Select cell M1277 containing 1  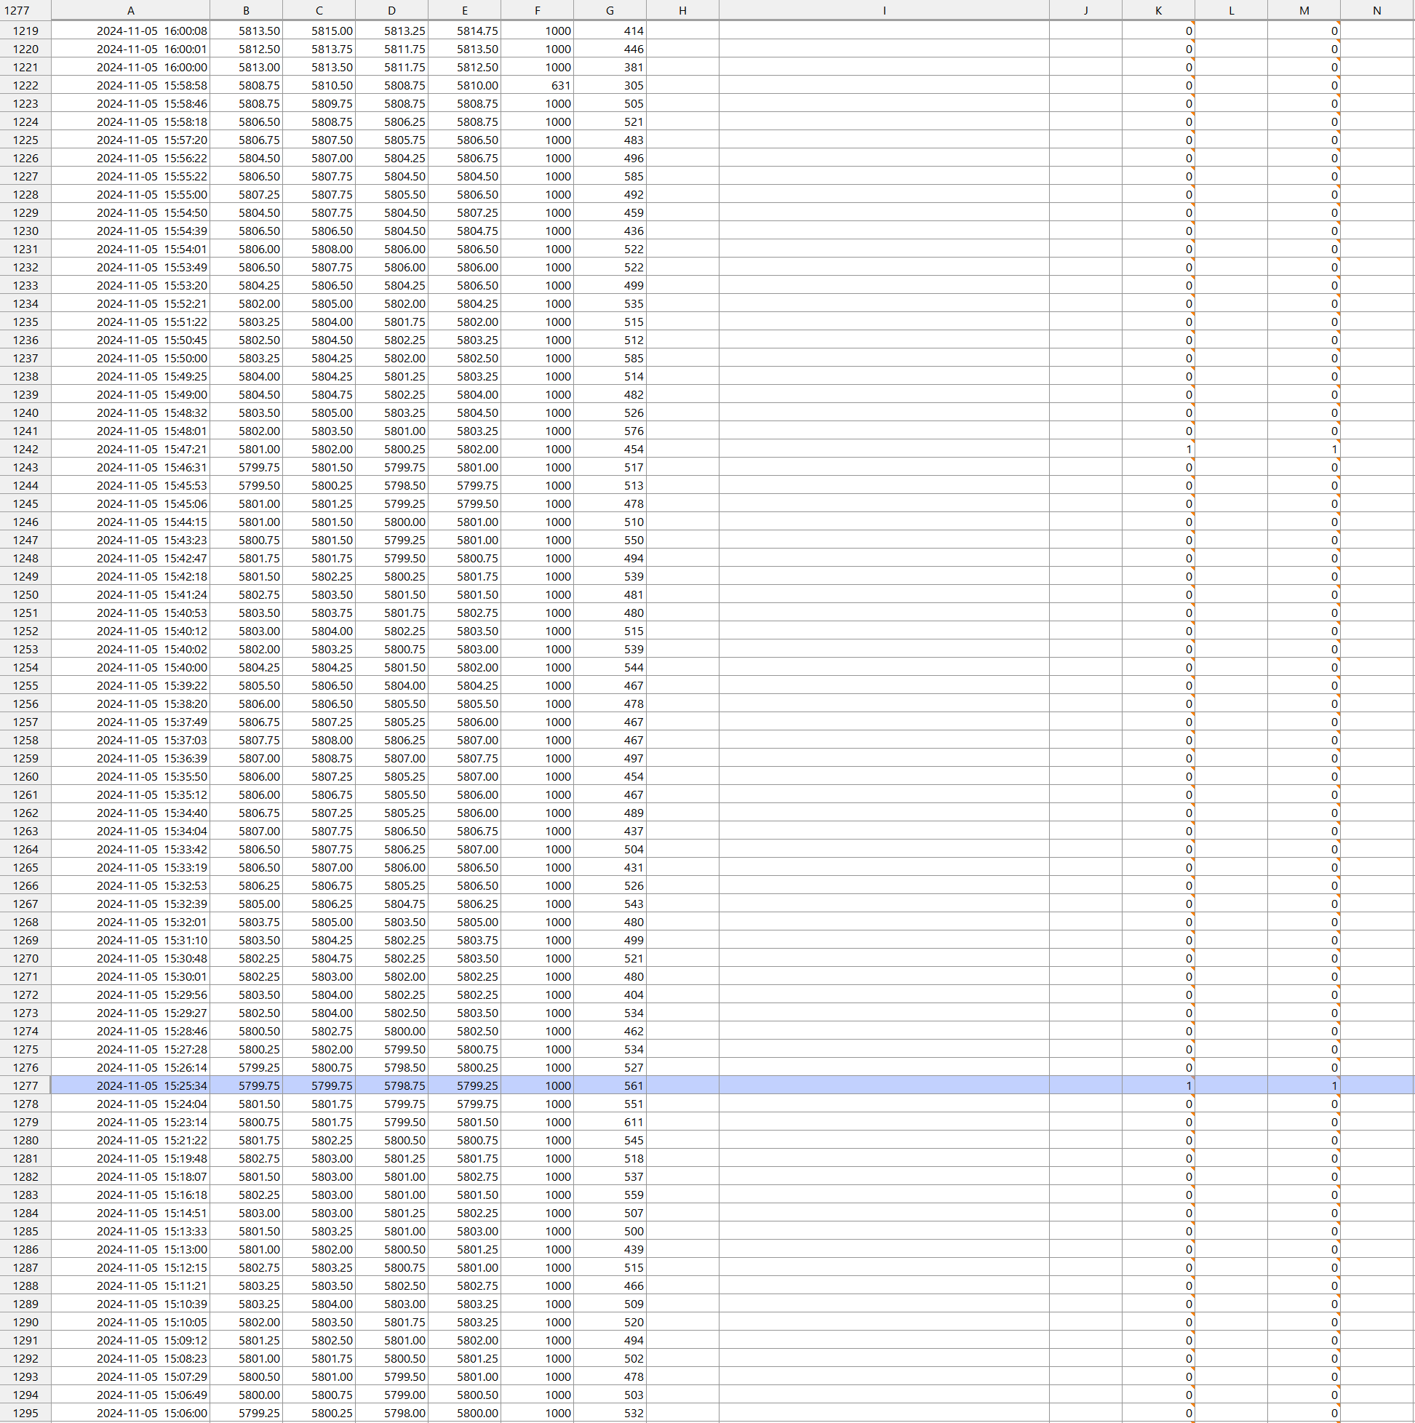(1303, 1085)
